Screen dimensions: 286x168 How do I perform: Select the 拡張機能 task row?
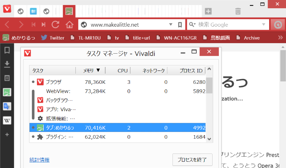pos(117,119)
